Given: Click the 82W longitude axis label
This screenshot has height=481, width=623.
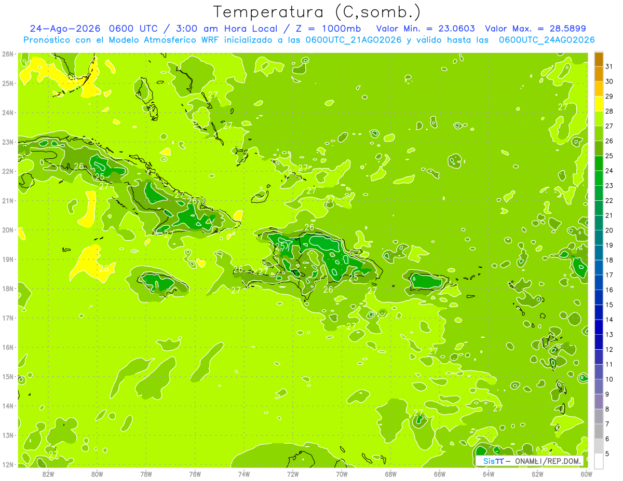Looking at the screenshot, I should (48, 473).
